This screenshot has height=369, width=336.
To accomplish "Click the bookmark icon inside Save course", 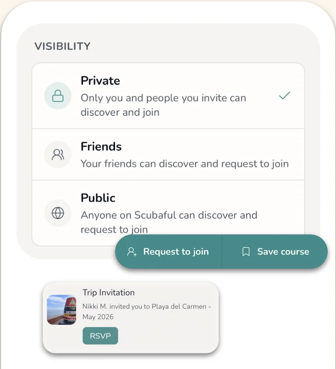I will (245, 252).
